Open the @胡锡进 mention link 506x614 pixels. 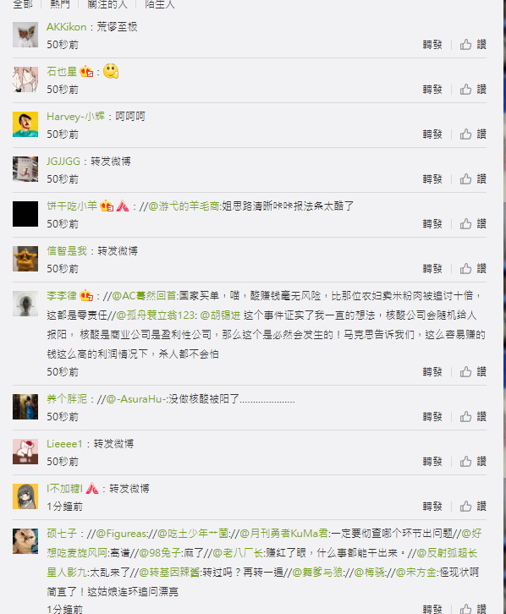pyautogui.click(x=220, y=315)
